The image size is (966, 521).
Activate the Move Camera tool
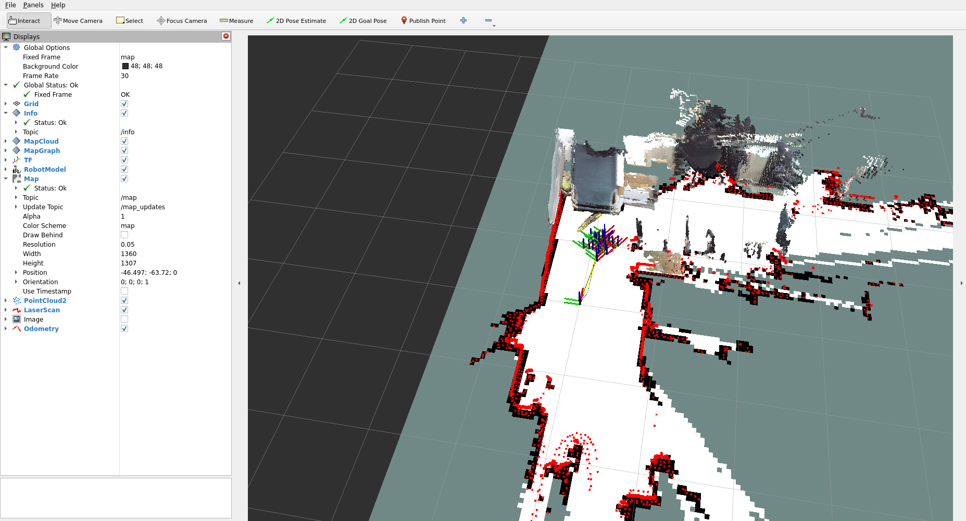point(78,21)
